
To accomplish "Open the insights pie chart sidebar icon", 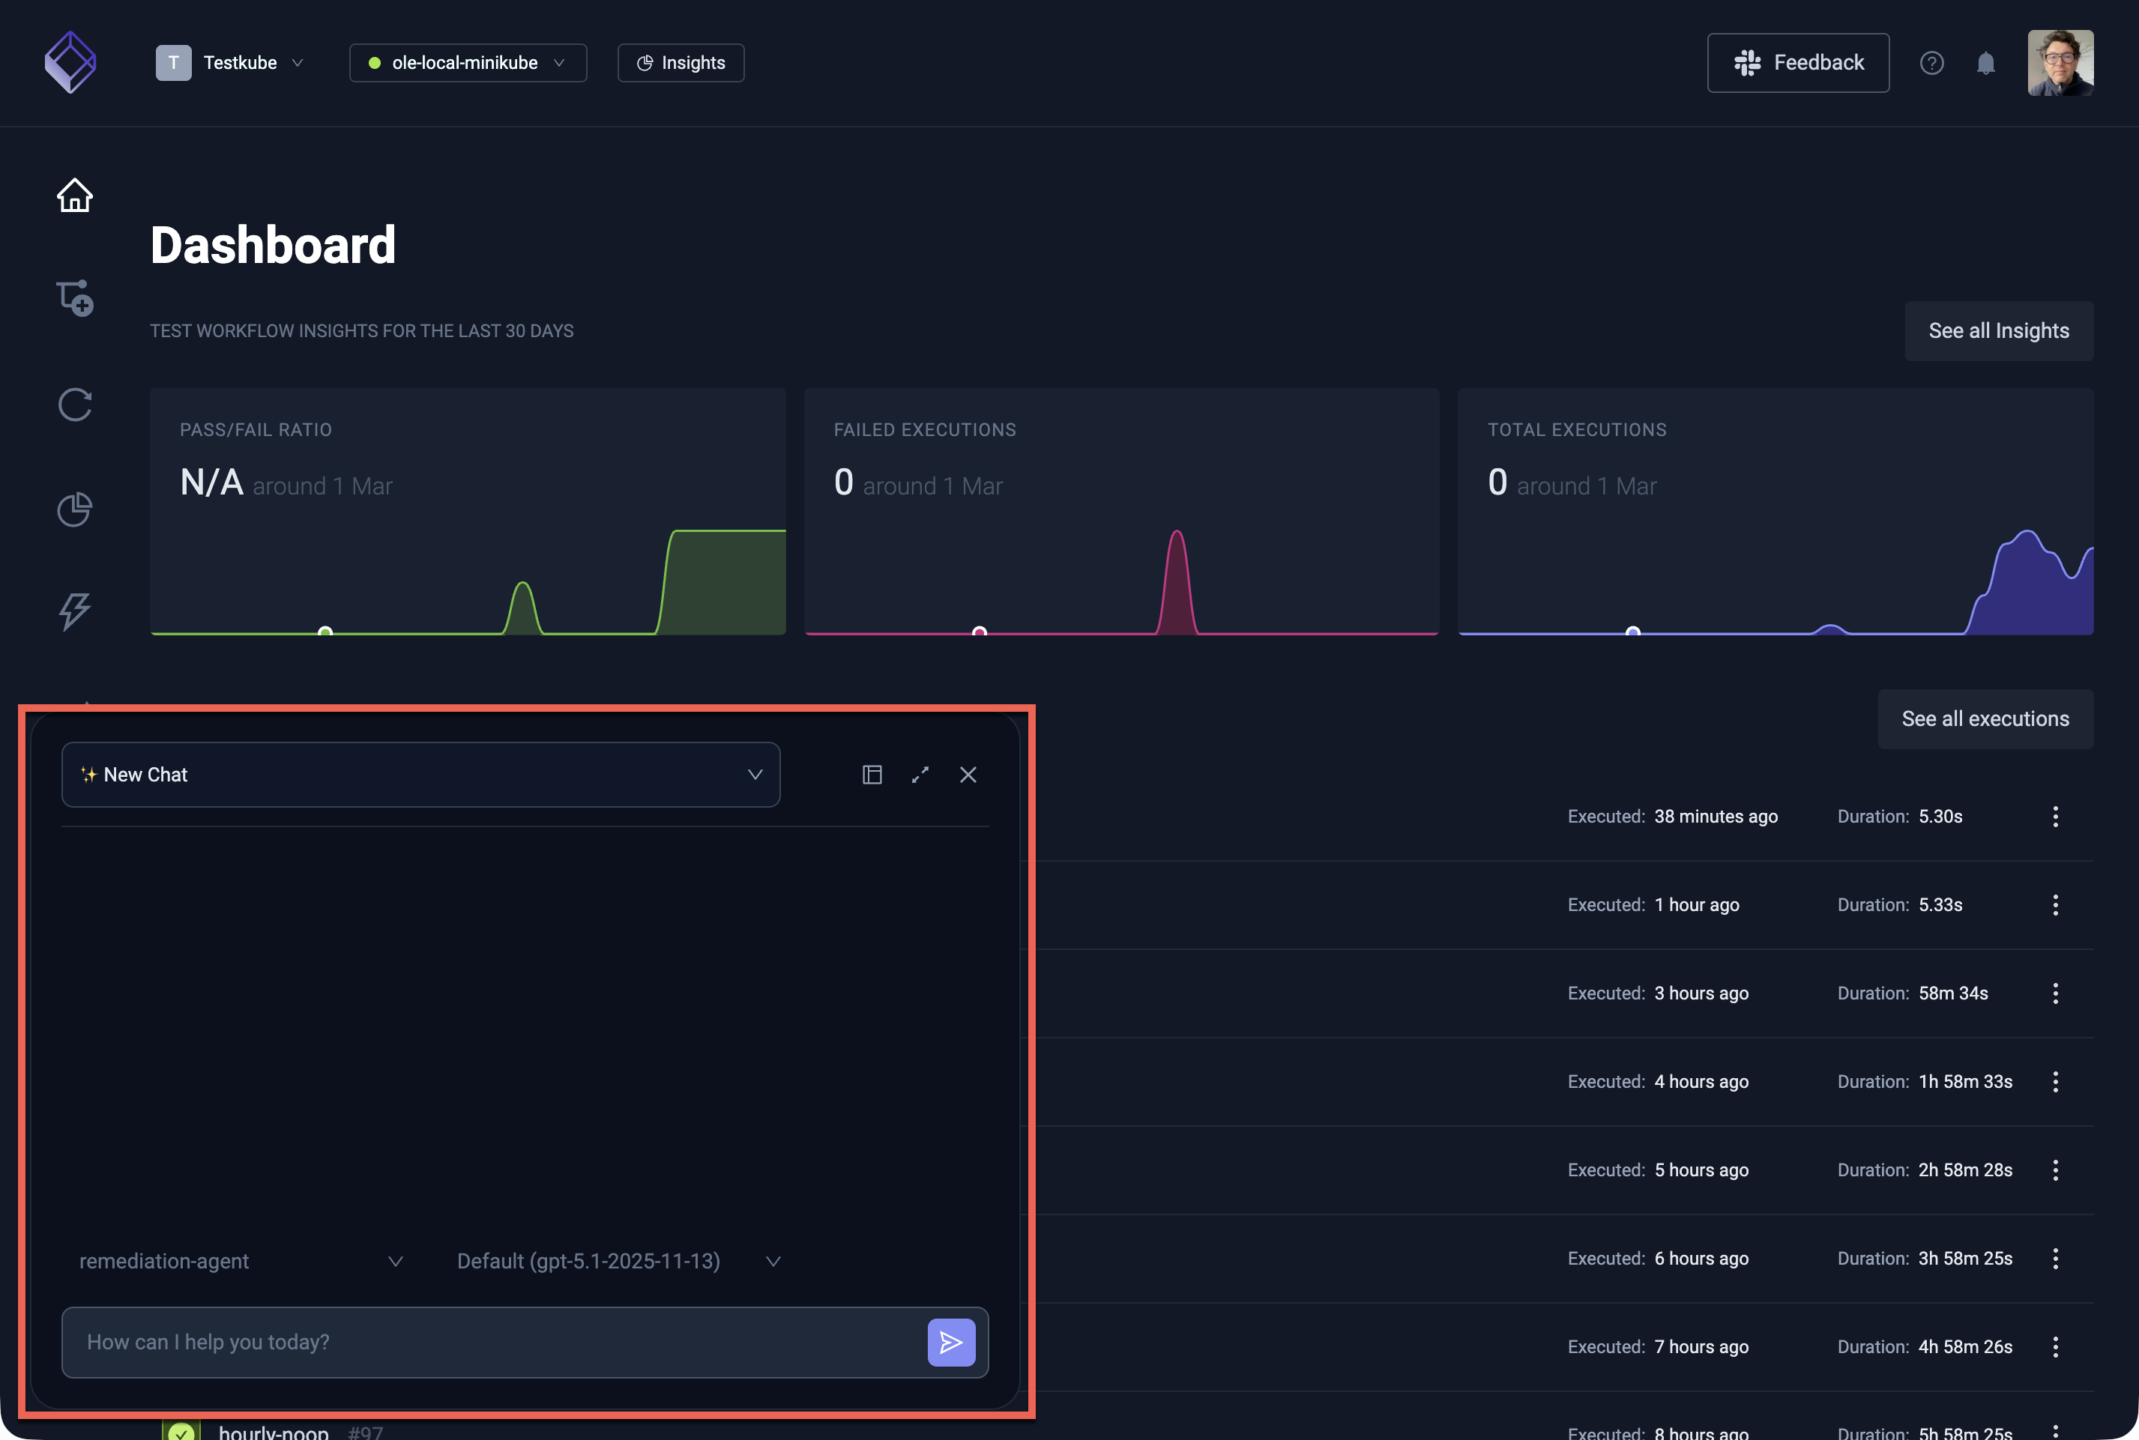I will tap(74, 509).
